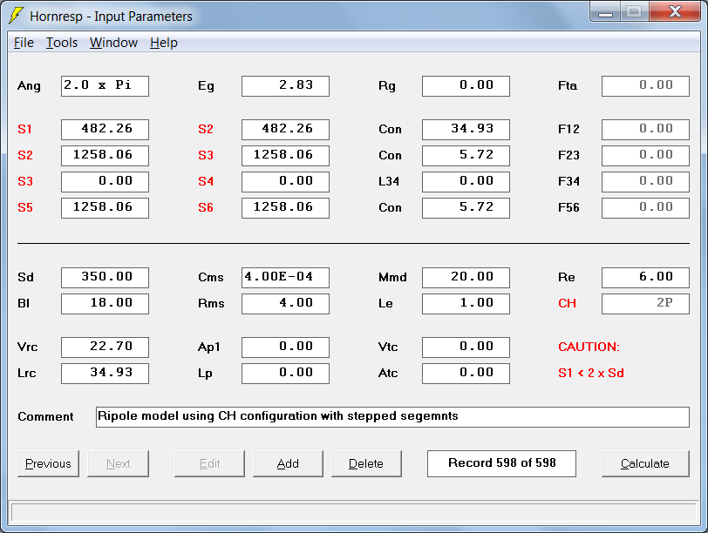Click the Fta value field
The image size is (708, 533).
coord(646,86)
